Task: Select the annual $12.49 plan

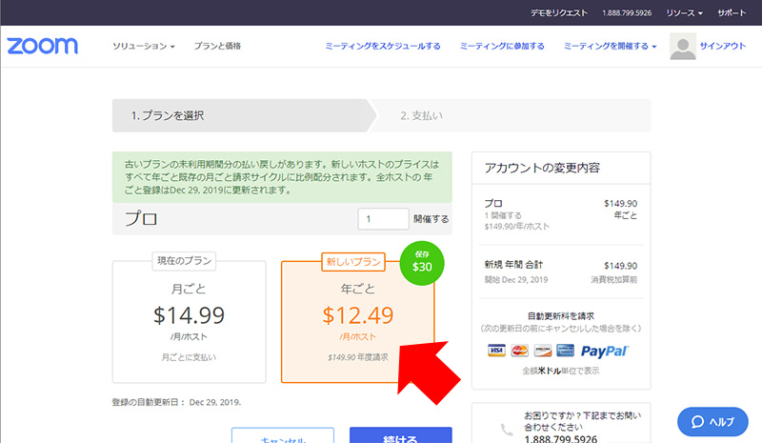Action: tap(357, 318)
